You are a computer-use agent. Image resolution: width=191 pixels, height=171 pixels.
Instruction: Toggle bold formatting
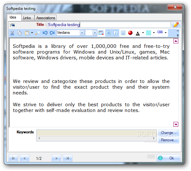(108, 33)
